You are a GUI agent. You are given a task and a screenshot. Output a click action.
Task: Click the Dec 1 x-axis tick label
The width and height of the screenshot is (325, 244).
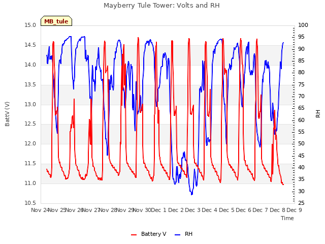158,210
